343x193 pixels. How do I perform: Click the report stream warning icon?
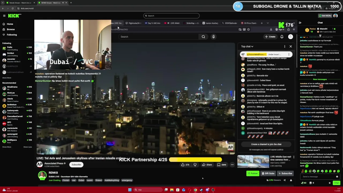pos(291,180)
